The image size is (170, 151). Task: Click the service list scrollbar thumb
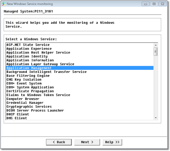(x=156, y=52)
